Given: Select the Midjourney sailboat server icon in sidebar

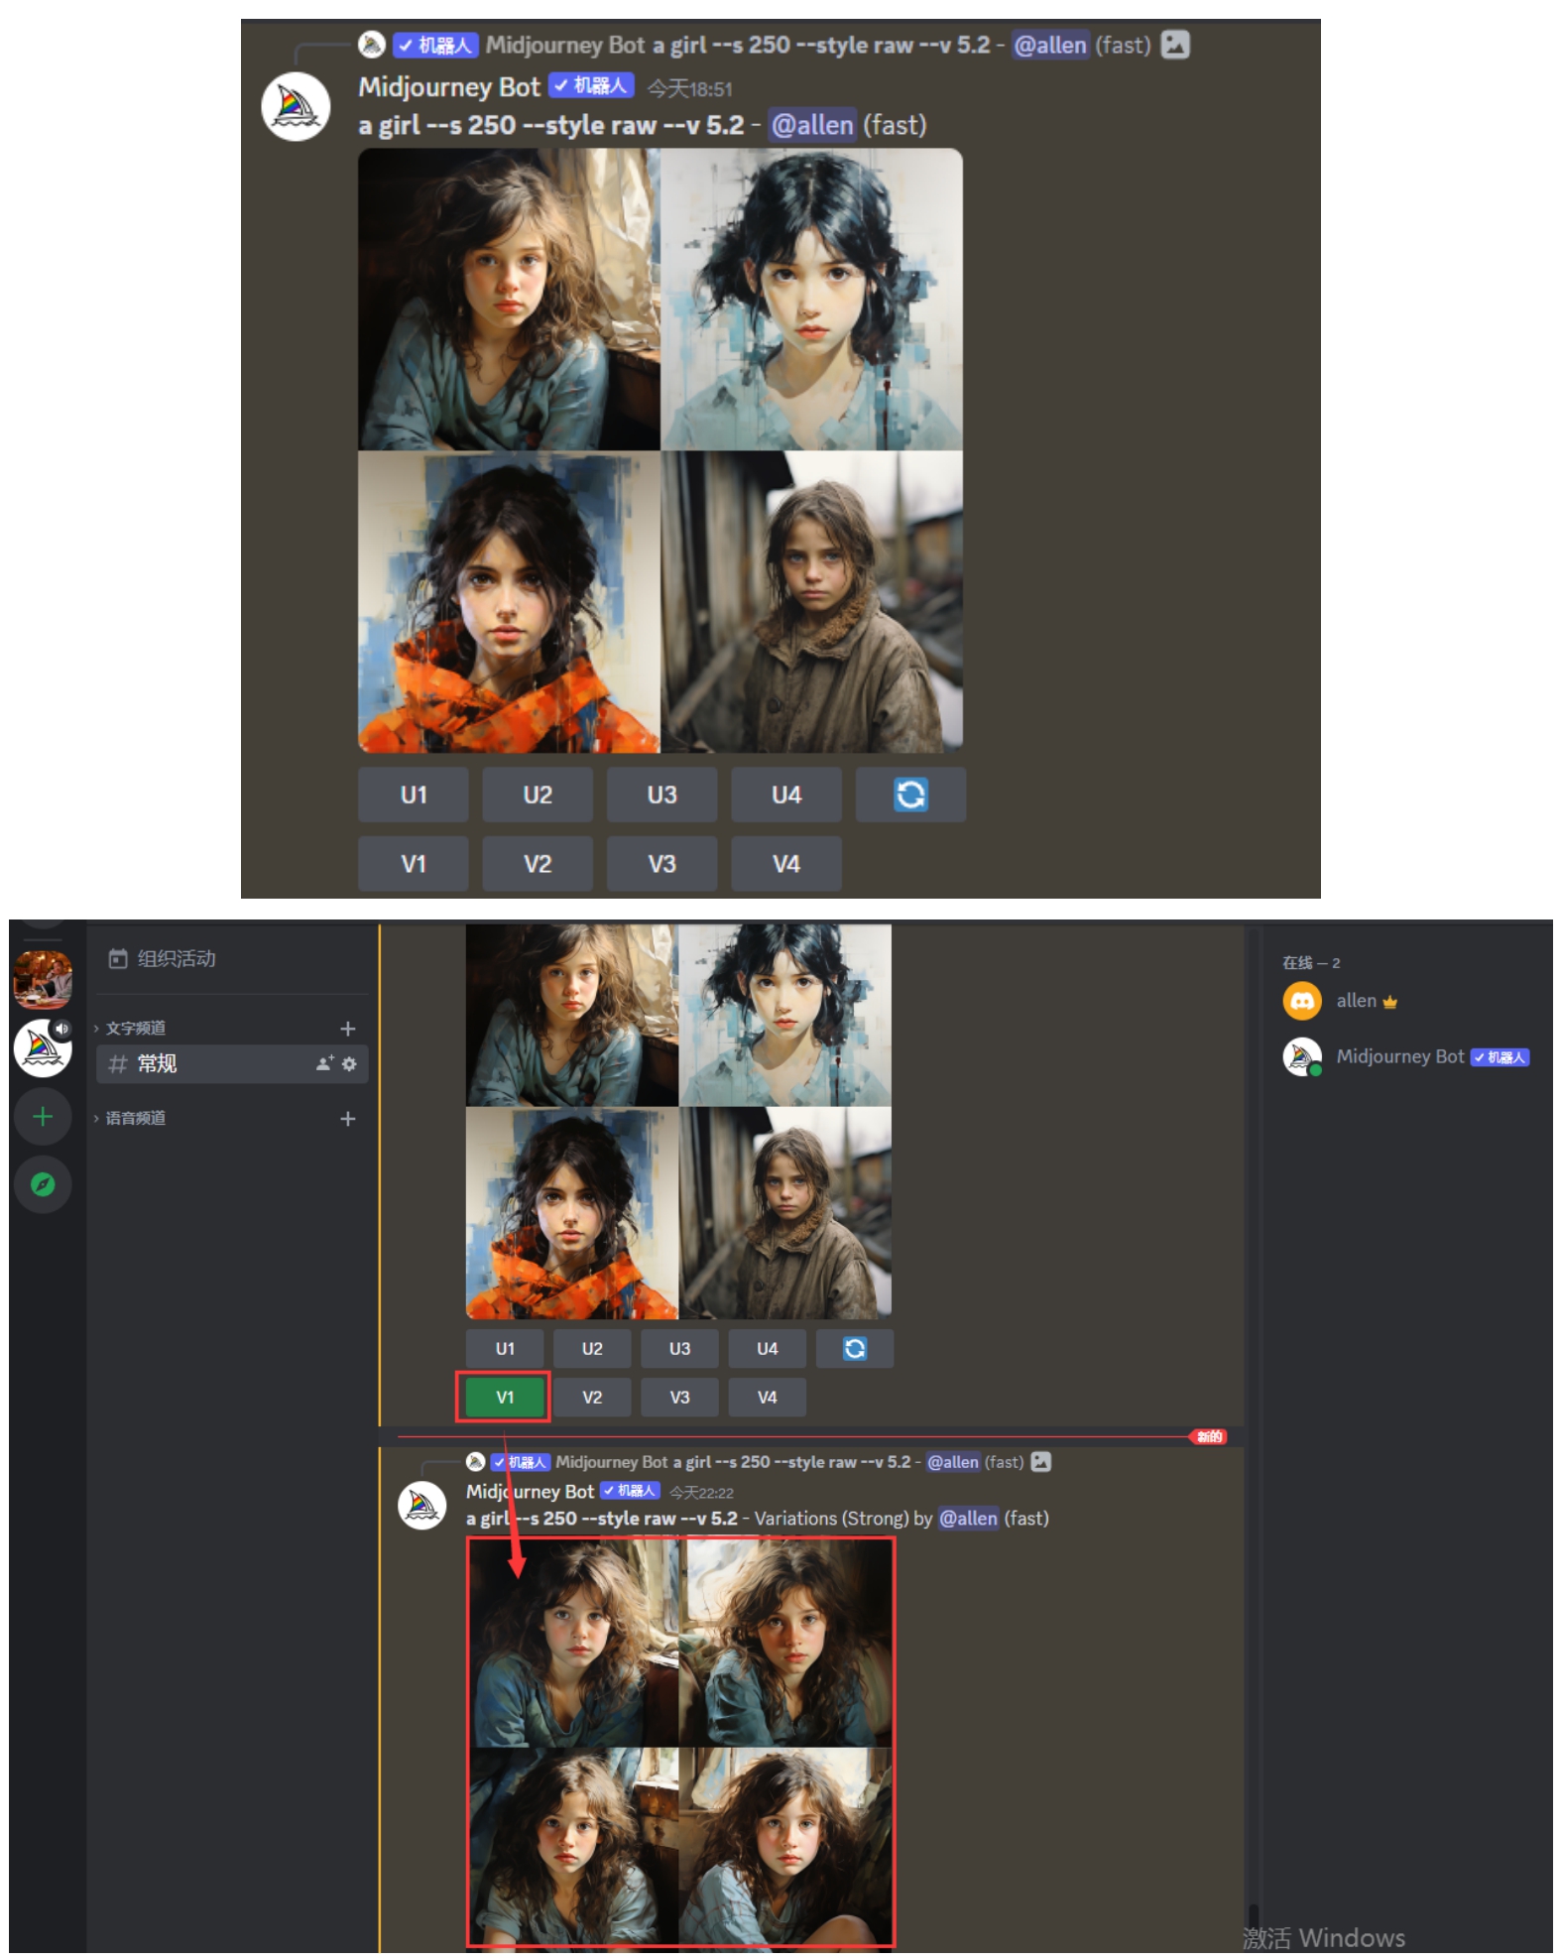Looking at the screenshot, I should pyautogui.click(x=43, y=1048).
